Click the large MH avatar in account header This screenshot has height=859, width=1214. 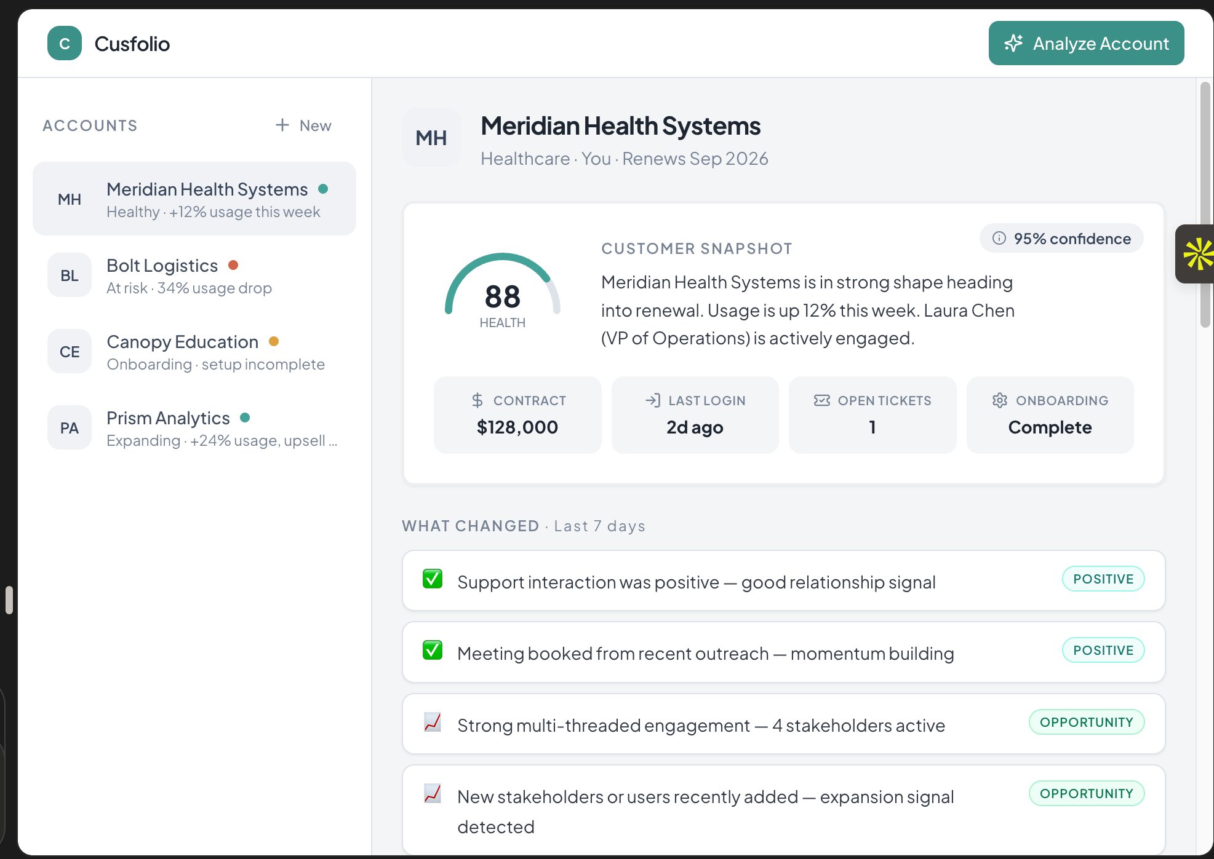pos(431,138)
